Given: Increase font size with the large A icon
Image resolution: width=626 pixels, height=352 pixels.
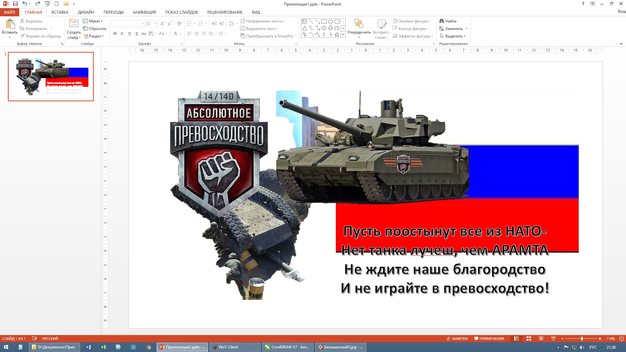Looking at the screenshot, I should click(x=162, y=23).
